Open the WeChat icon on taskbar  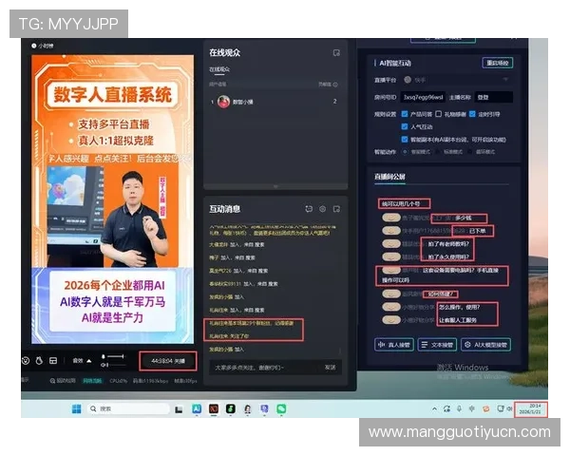coord(281,409)
